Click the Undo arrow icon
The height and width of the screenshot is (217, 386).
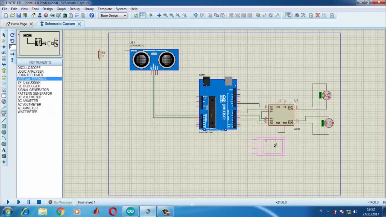tap(195, 15)
